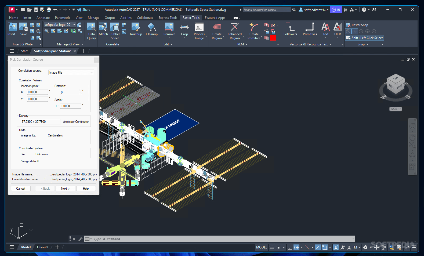Click the Clean Screen icon in status bar

coord(407,247)
